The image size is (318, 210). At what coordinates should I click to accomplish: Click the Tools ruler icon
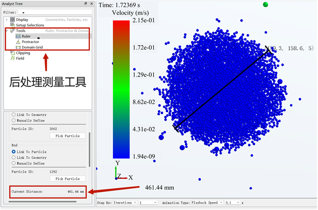pos(12,31)
